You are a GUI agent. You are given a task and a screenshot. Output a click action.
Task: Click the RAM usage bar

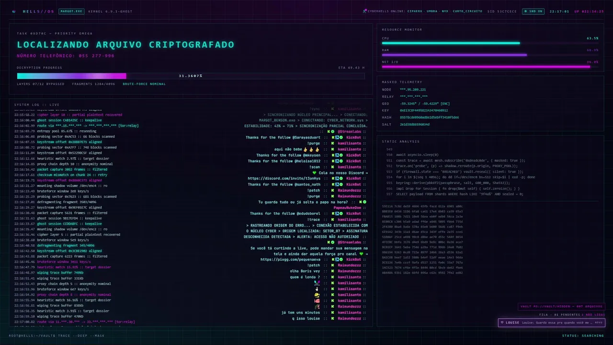[x=490, y=55]
